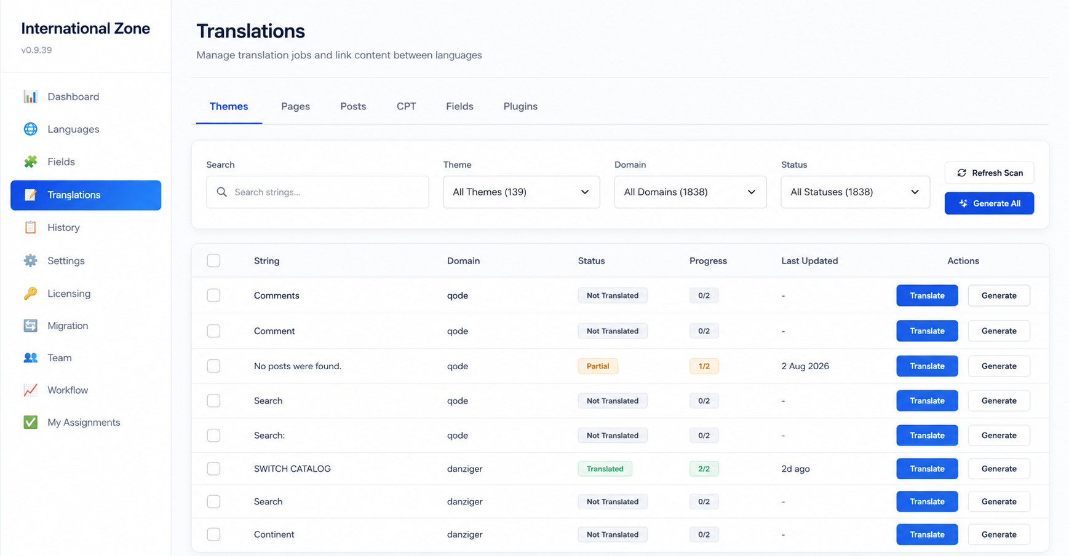The width and height of the screenshot is (1069, 556).
Task: Click the gear icon for Settings
Action: click(30, 260)
